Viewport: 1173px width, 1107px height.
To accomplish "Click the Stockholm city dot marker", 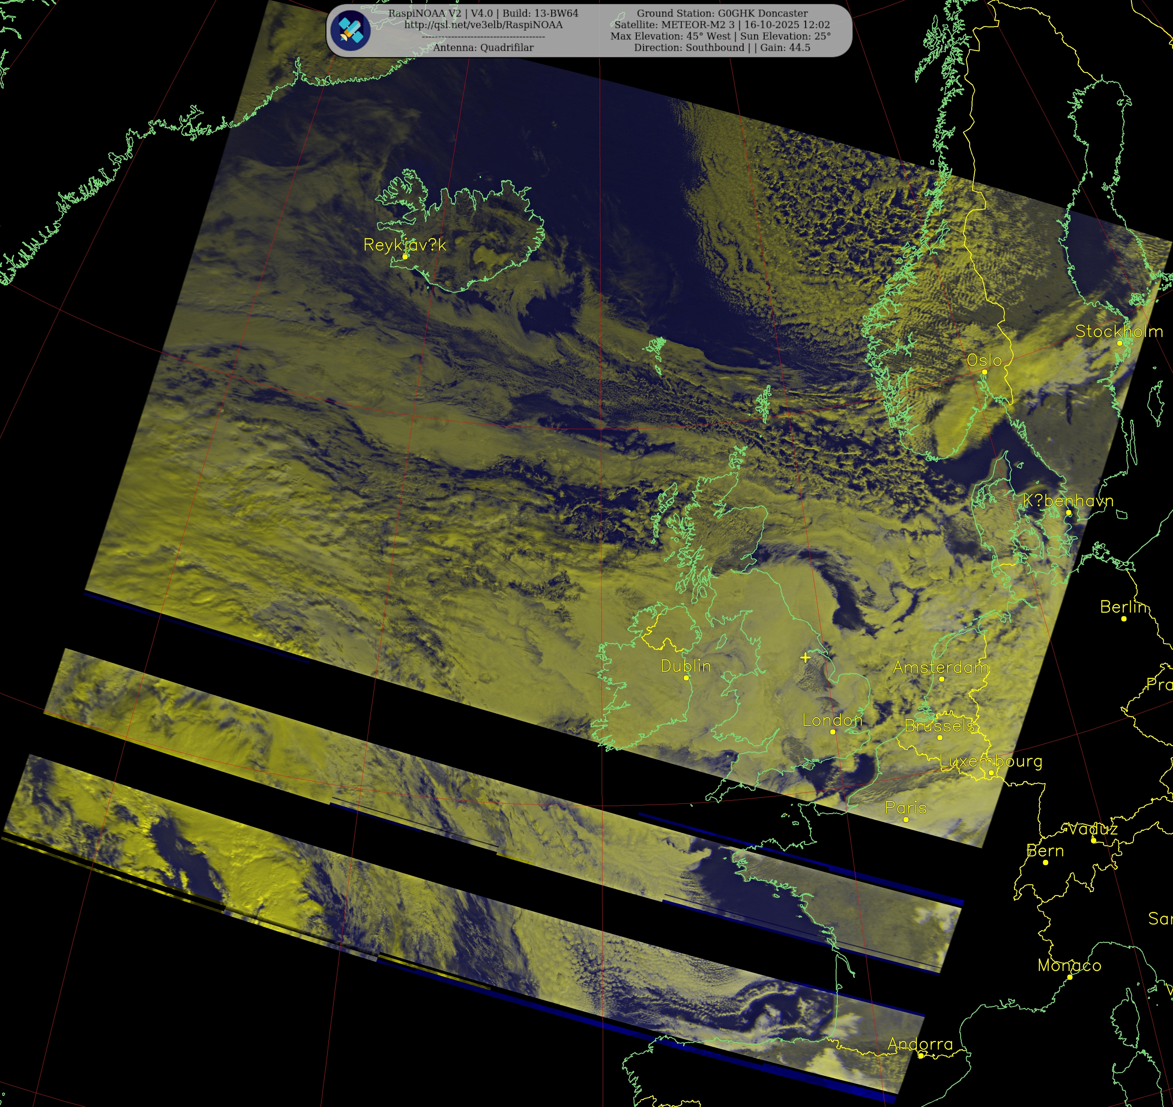I will point(1119,343).
